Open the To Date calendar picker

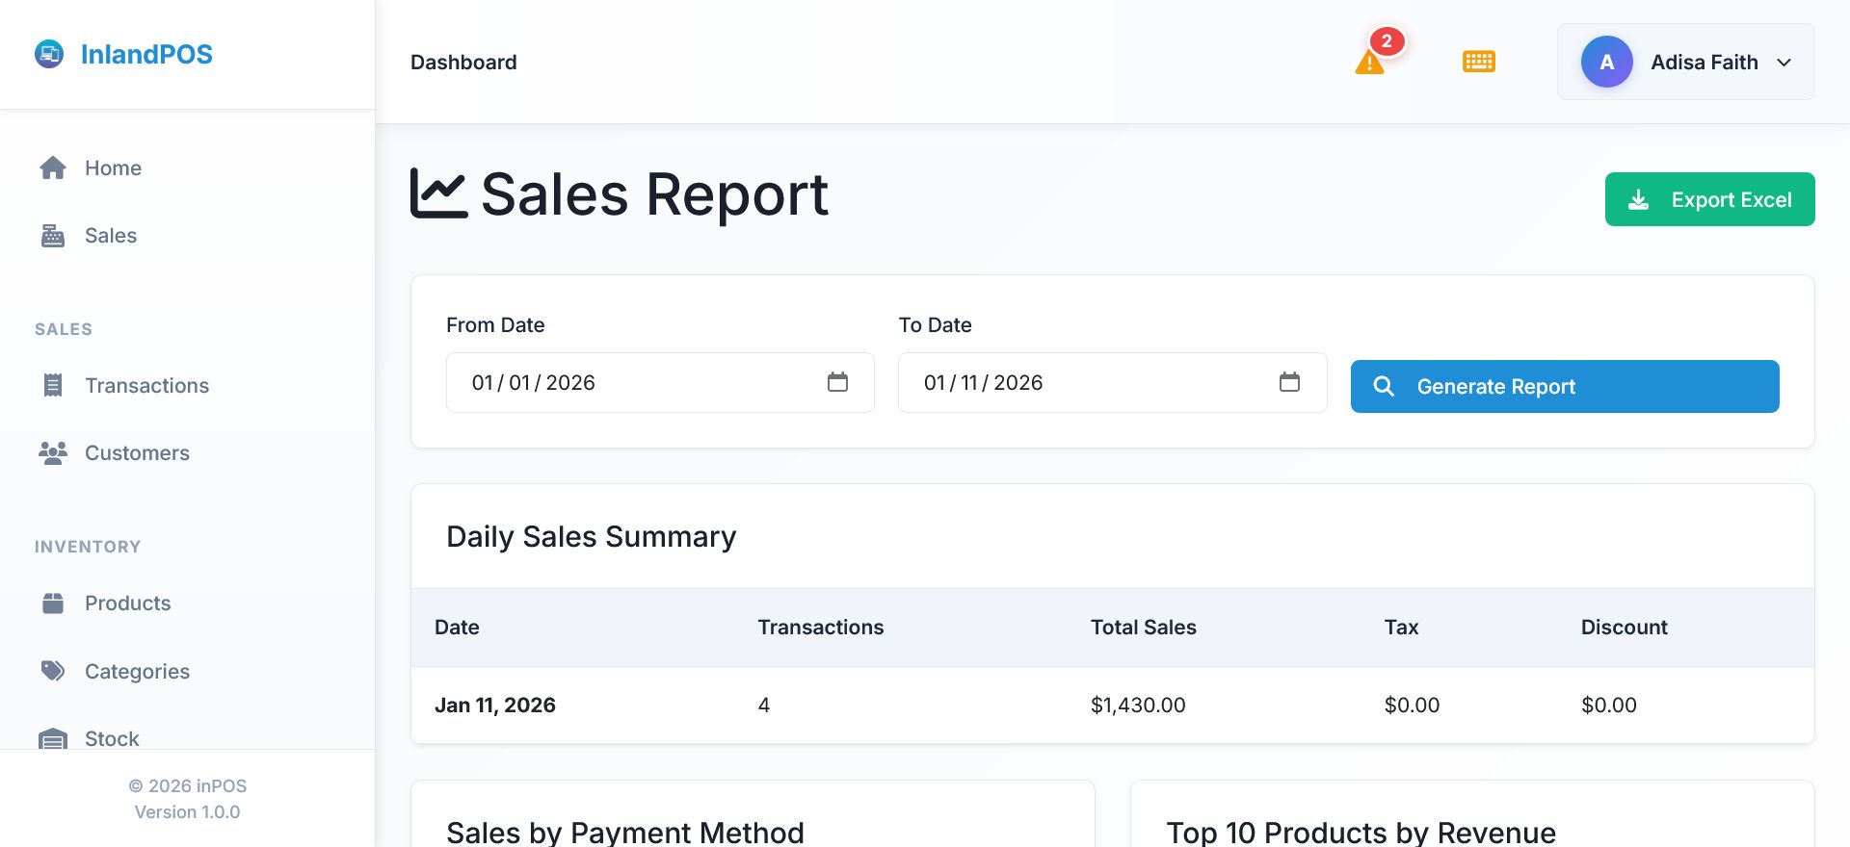[1289, 382]
